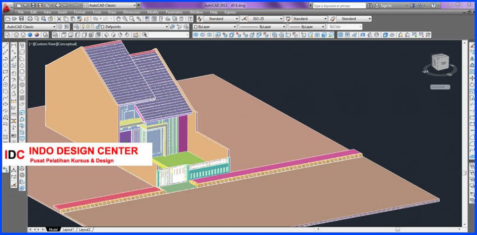Open the AutoCAD Classic workspace dropdown in title bar
The height and width of the screenshot is (235, 477).
click(110, 6)
